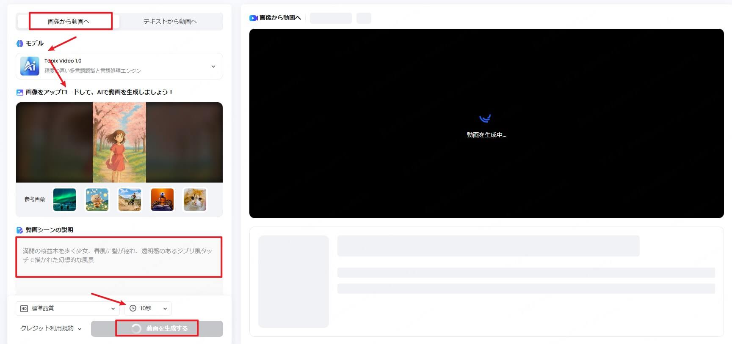Viewport: 732px width, 344px height.
Task: Expand クレジット利用規約
Action: pos(51,328)
